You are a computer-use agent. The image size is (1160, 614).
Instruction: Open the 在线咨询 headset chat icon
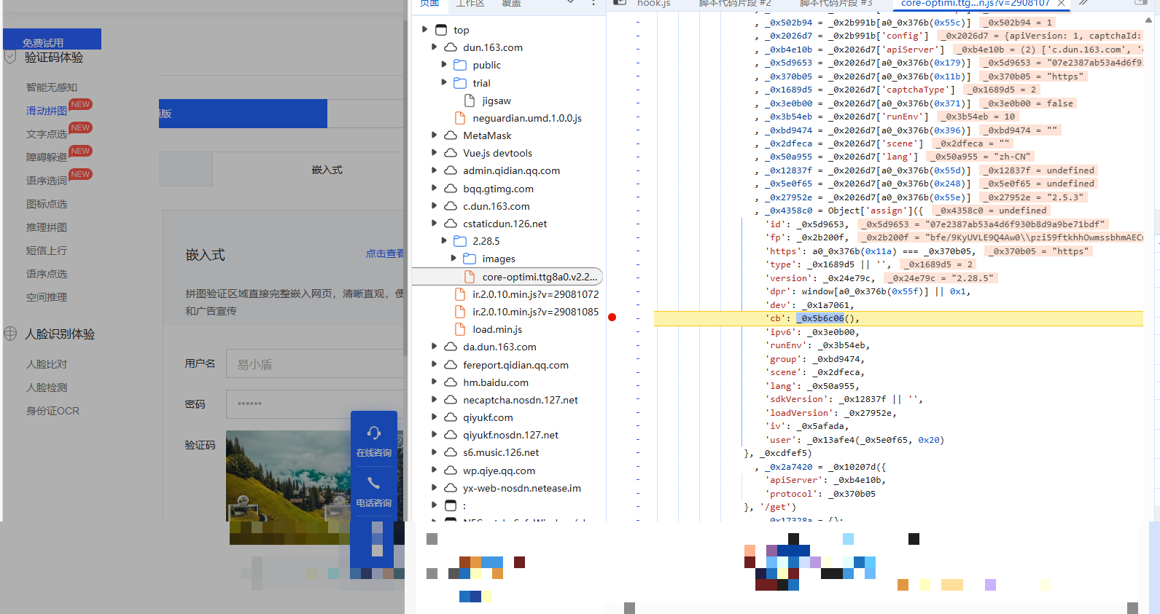point(373,434)
